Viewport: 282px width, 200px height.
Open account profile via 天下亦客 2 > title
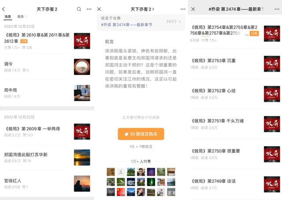click(142, 9)
